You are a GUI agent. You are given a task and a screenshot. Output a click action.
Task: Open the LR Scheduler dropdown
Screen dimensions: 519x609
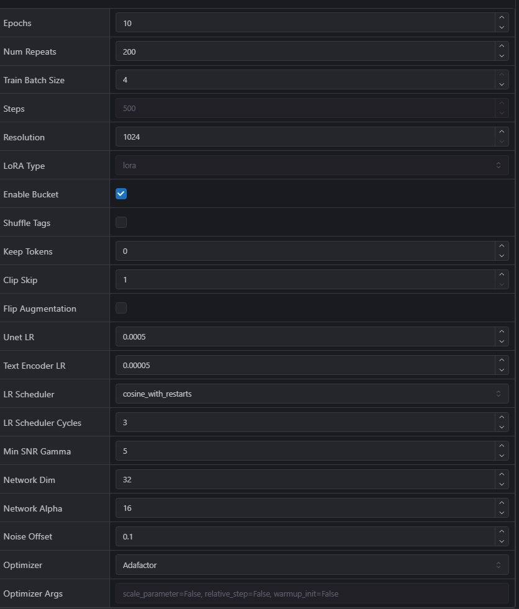point(311,394)
